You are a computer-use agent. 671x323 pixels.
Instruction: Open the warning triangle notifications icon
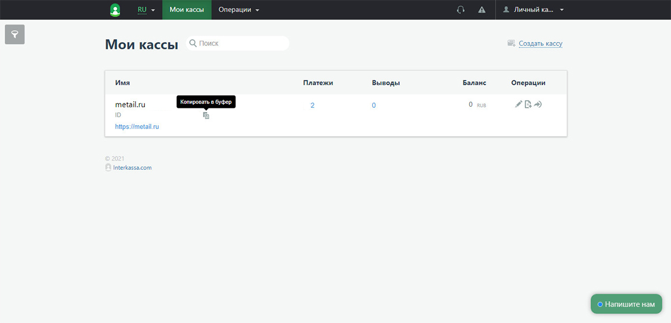click(481, 9)
